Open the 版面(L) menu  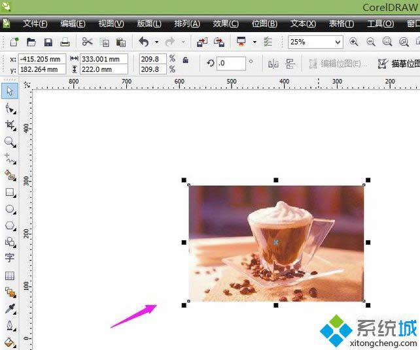click(x=149, y=24)
